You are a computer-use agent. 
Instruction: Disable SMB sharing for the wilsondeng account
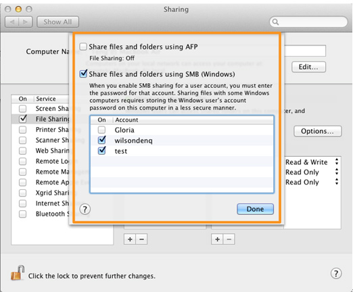pyautogui.click(x=102, y=140)
